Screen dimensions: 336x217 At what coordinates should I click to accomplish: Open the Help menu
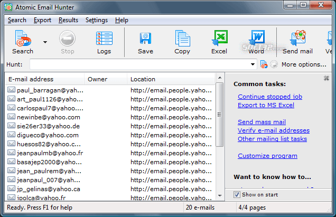click(x=122, y=20)
